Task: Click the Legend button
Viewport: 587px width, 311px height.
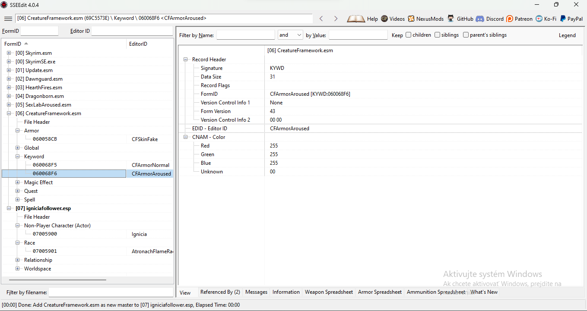Action: pyautogui.click(x=567, y=35)
